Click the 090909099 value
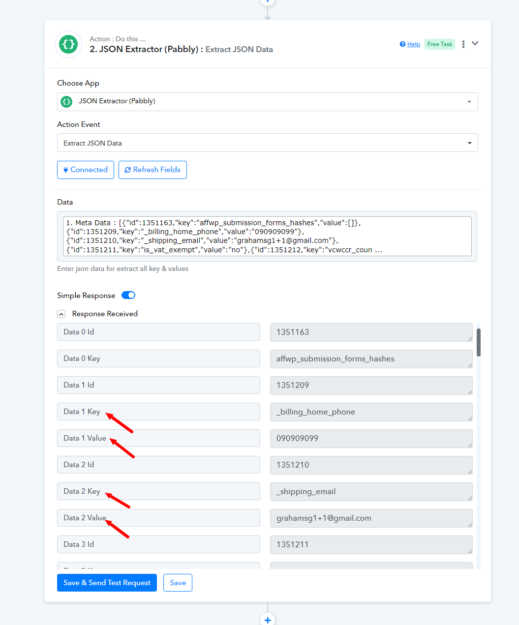This screenshot has width=519, height=625. [x=371, y=439]
